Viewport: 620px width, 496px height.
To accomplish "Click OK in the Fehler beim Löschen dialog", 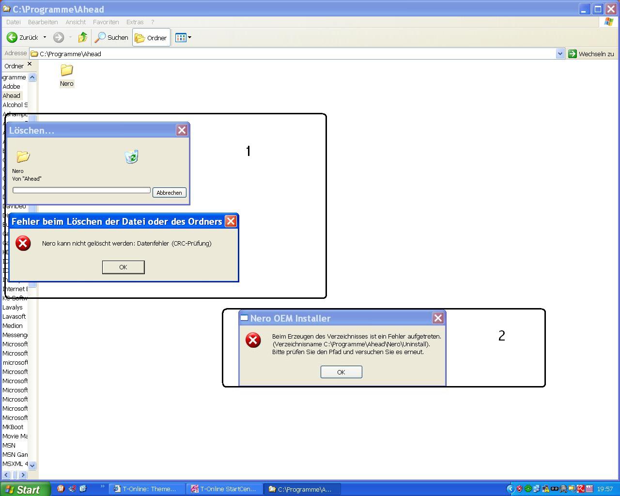I will click(123, 267).
